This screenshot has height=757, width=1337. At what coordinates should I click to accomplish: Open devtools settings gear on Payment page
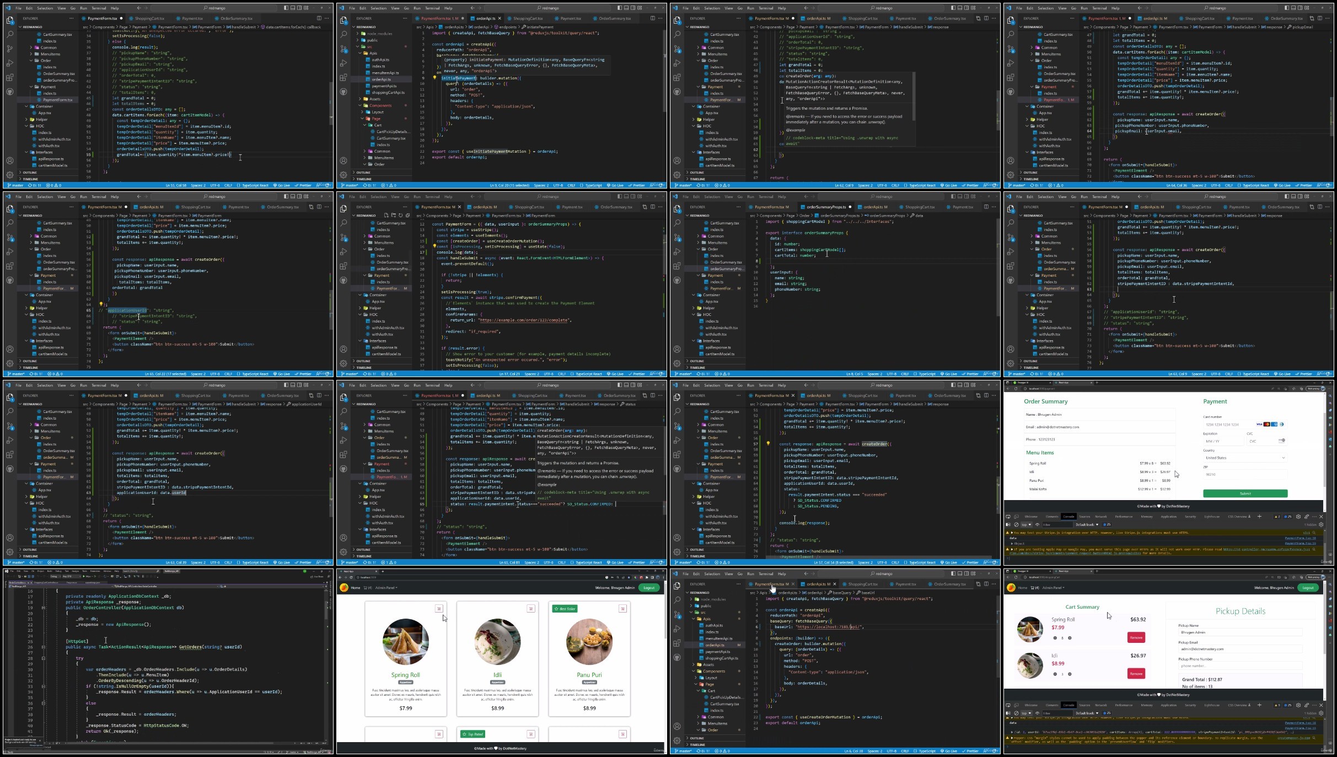[1298, 517]
